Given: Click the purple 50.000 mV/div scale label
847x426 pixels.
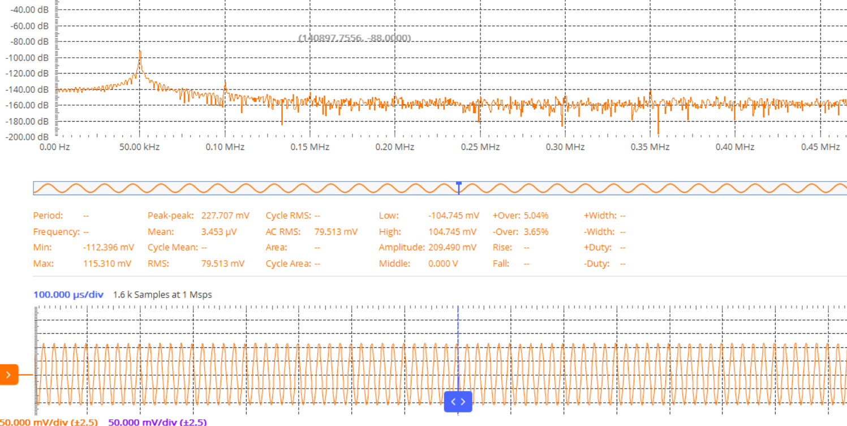Looking at the screenshot, I should [x=157, y=422].
